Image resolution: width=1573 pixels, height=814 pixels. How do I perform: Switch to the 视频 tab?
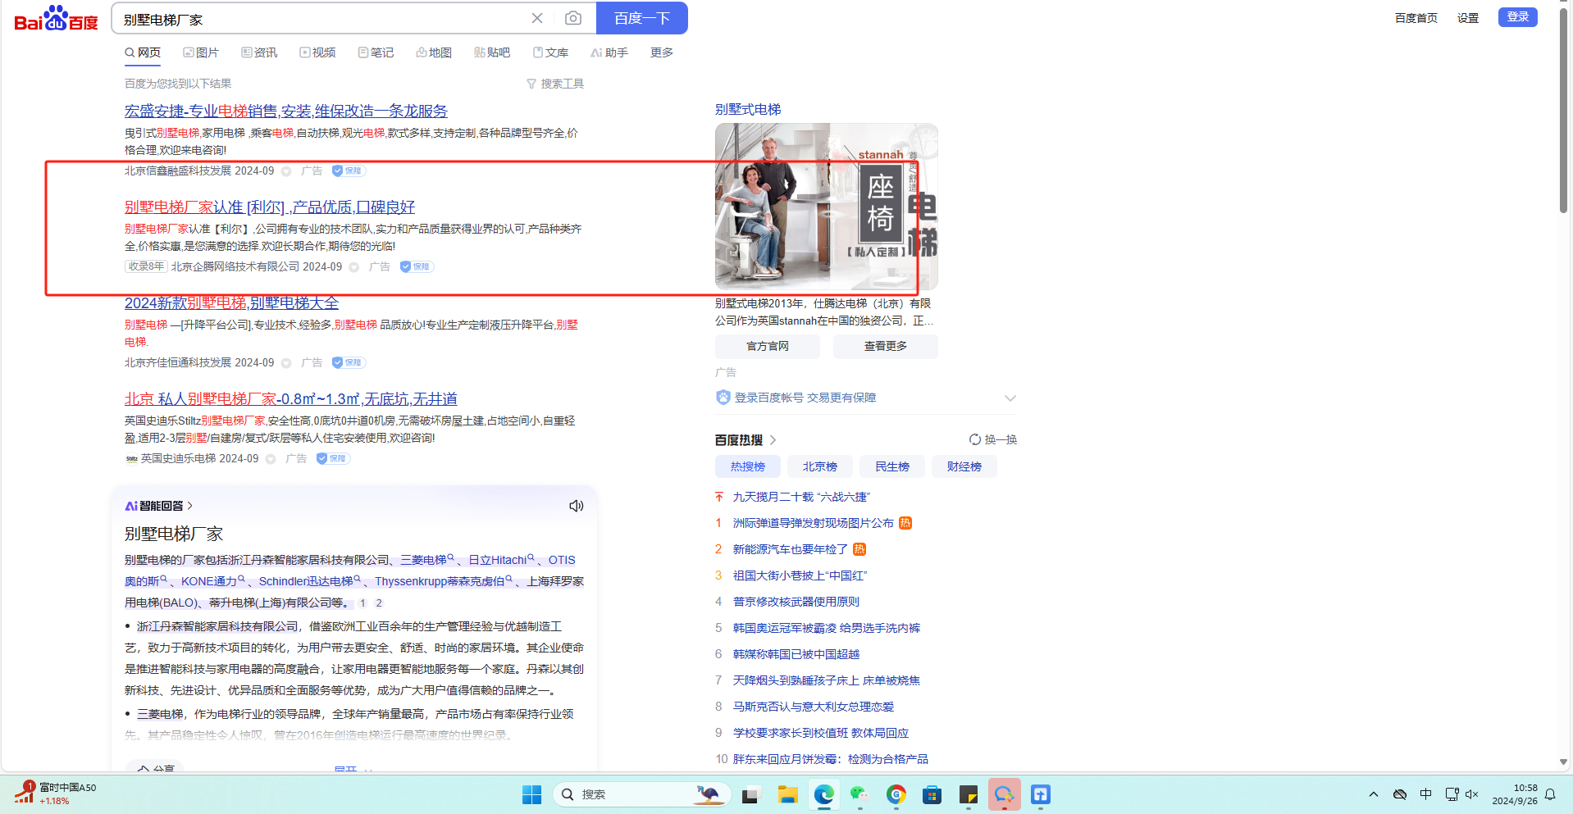[x=317, y=52]
